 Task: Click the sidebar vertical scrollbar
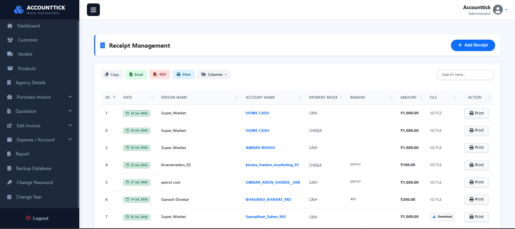[79, 114]
